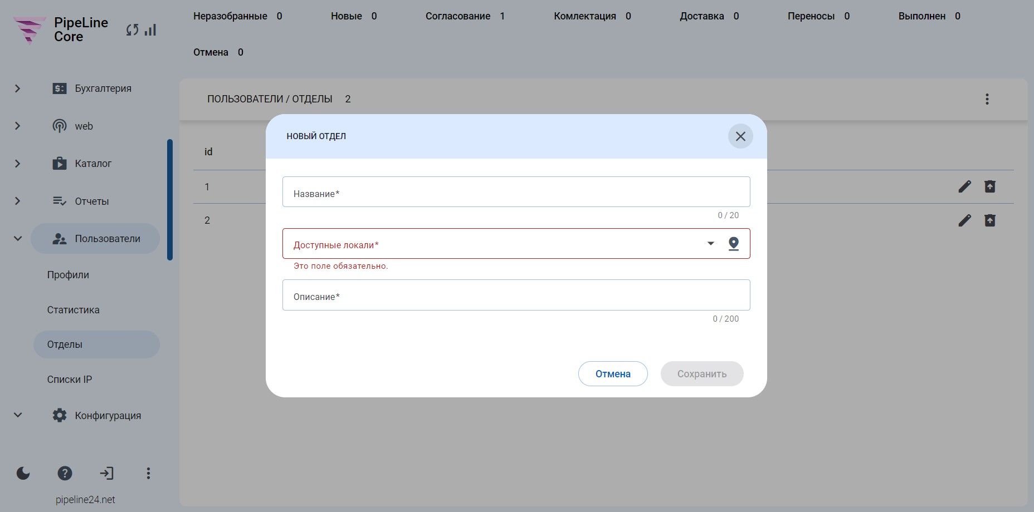Open the bottom sidebar three-dot menu
The height and width of the screenshot is (512, 1034).
tap(148, 474)
